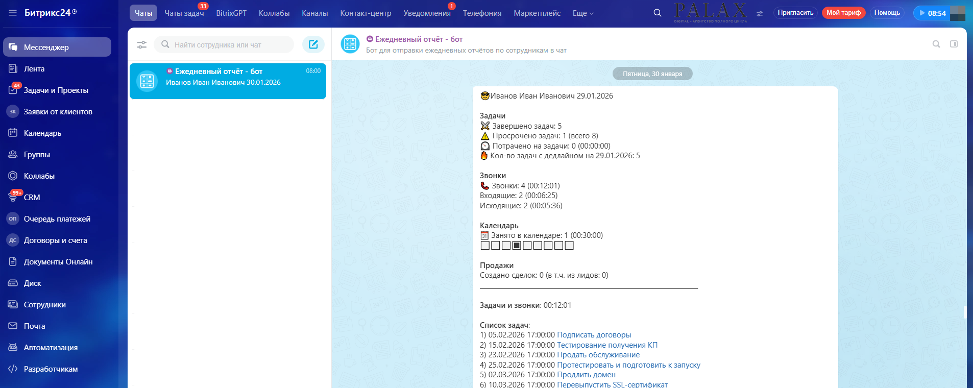This screenshot has height=388, width=973.
Task: Click the Пятница, 30 января date label
Action: [652, 74]
